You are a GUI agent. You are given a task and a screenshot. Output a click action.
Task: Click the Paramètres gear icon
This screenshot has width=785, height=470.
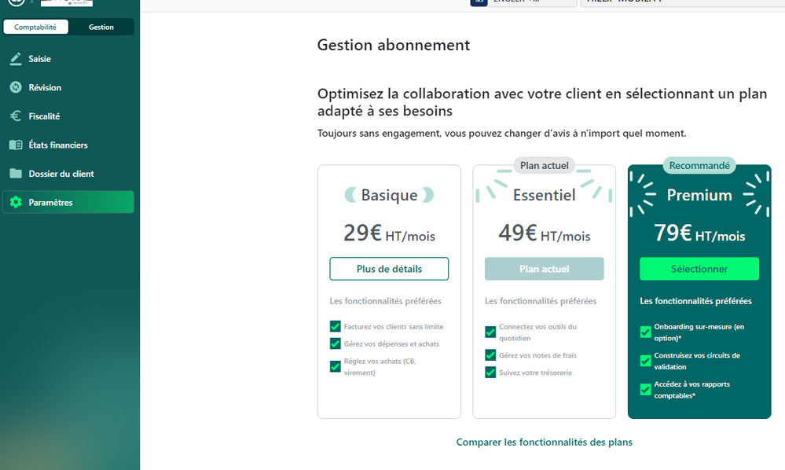tap(16, 203)
